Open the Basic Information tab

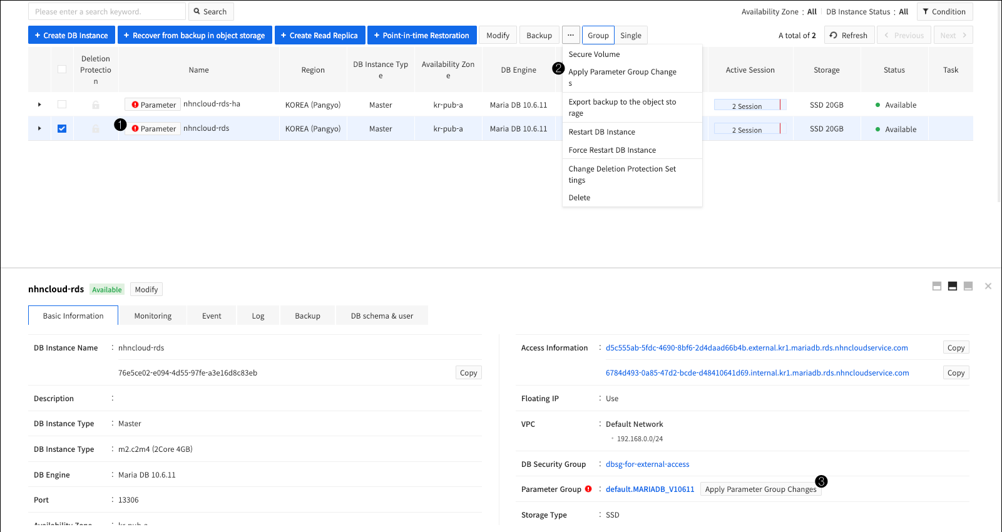pyautogui.click(x=73, y=315)
